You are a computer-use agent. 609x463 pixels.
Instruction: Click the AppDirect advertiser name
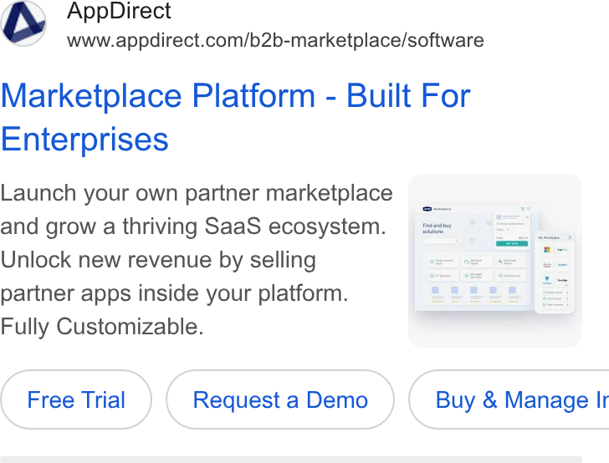click(x=119, y=11)
